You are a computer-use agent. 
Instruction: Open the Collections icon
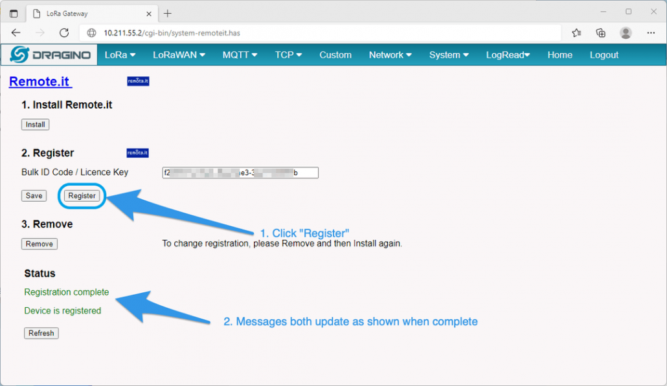(x=601, y=33)
